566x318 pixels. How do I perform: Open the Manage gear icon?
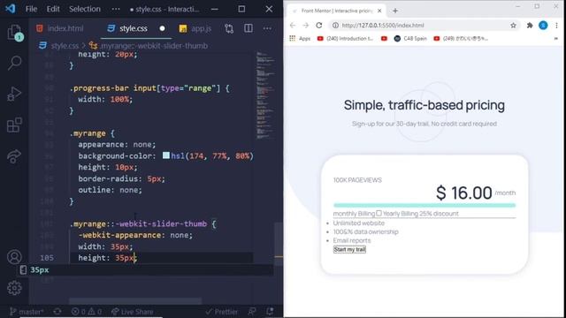click(x=14, y=288)
